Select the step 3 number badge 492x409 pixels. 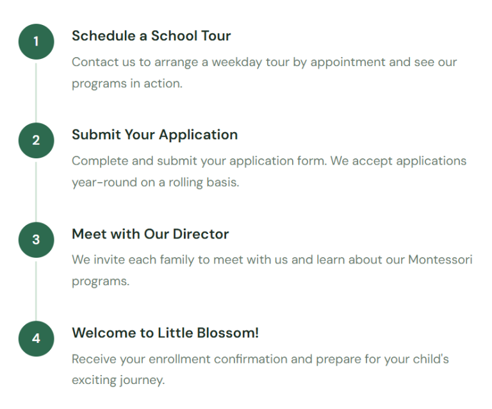(x=36, y=240)
